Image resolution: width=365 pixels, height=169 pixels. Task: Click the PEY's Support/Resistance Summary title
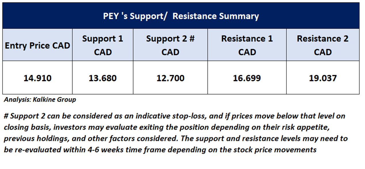tap(181, 16)
